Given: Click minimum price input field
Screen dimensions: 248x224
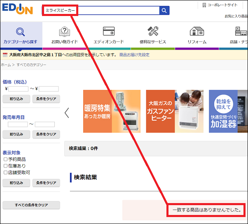Looking at the screenshot, I should click(19, 89).
